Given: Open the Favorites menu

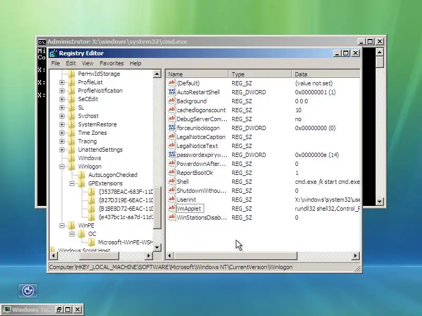Looking at the screenshot, I should pos(112,63).
